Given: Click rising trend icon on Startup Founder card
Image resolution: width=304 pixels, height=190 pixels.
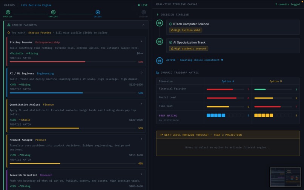Looking at the screenshot, I should pyautogui.click(x=27, y=53).
